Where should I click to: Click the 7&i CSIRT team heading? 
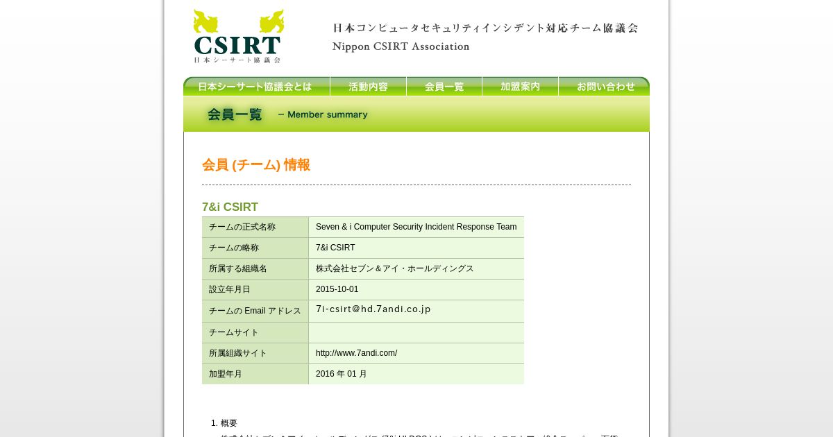coord(230,207)
